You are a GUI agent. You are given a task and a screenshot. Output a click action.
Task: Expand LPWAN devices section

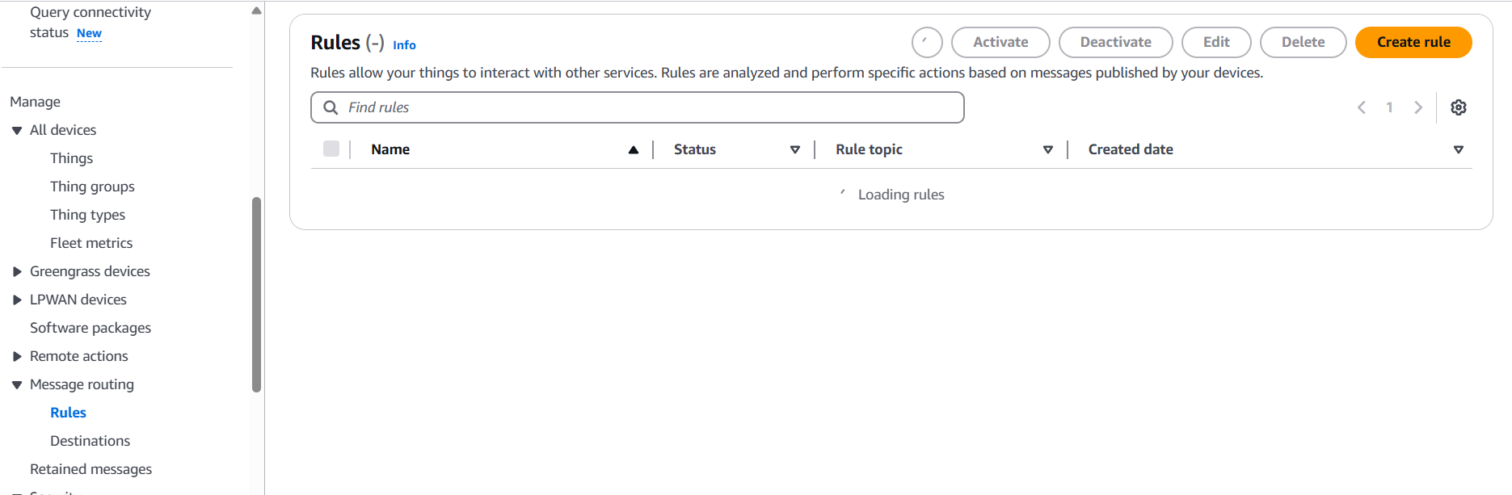click(17, 300)
